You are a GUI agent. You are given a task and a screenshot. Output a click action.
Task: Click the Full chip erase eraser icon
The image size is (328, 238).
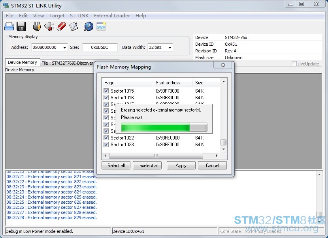click(61, 26)
